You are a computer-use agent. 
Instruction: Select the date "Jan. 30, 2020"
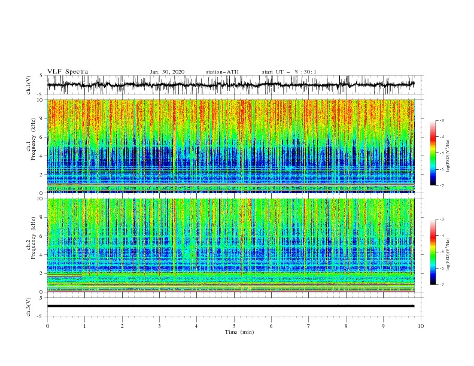(x=167, y=72)
